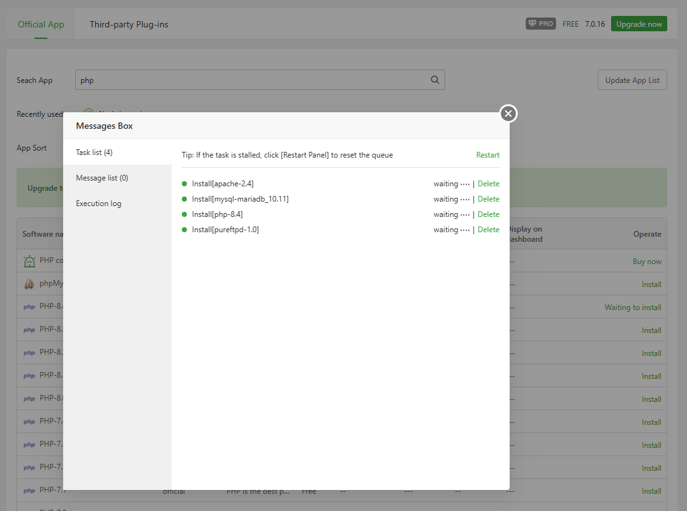Click the phpMyAdmin sailboat icon
The width and height of the screenshot is (687, 511).
click(29, 285)
